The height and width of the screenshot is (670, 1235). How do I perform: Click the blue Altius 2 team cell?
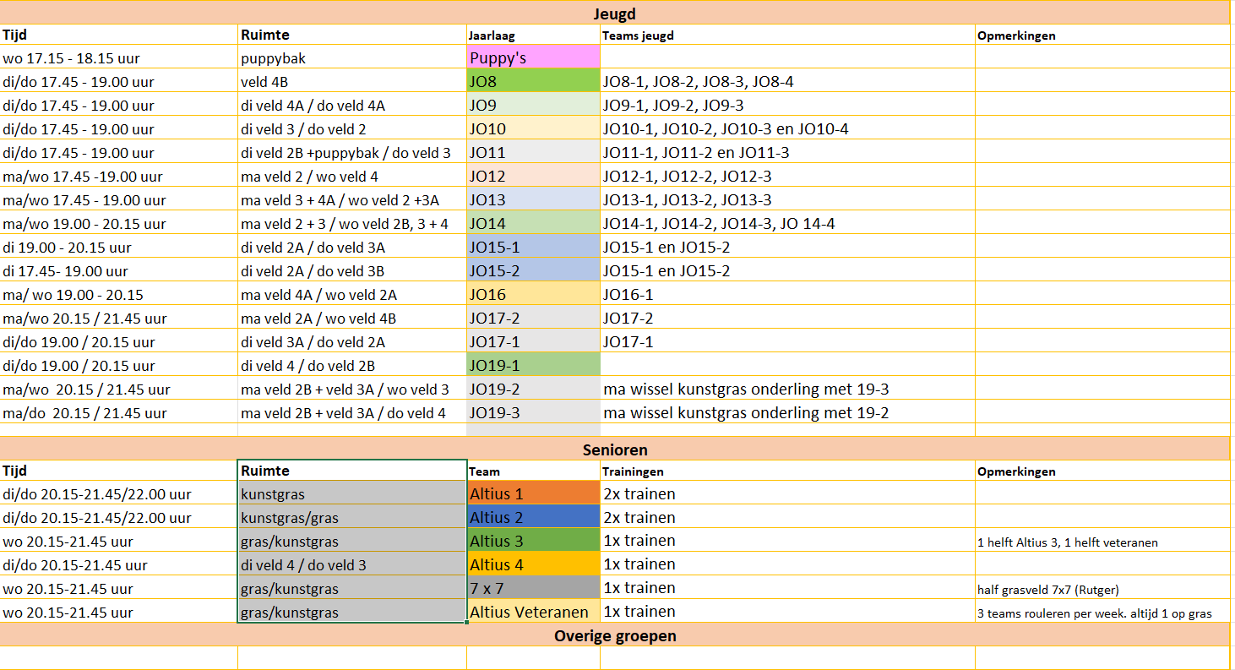532,517
